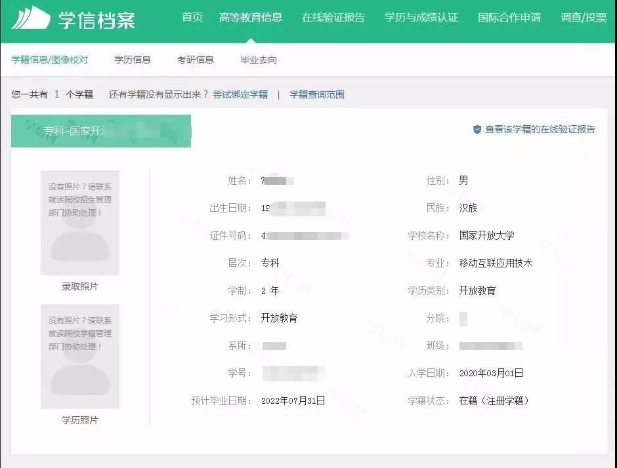Switch to the 学历信息 tab
The width and height of the screenshot is (617, 468).
(x=133, y=60)
